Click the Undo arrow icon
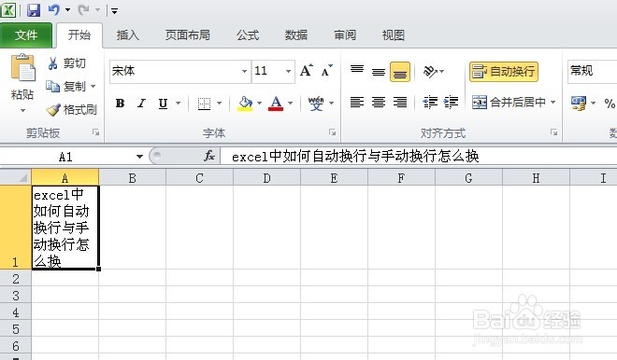The image size is (617, 360). (54, 10)
